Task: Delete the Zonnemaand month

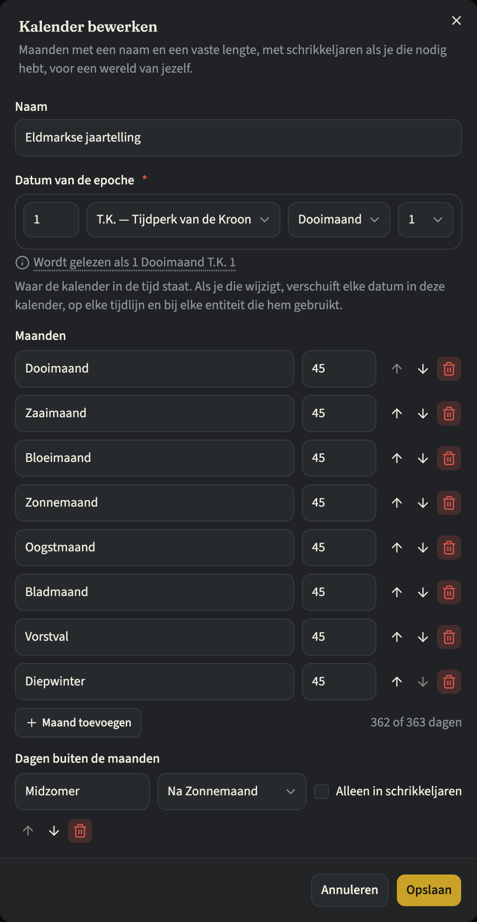Action: coord(449,503)
